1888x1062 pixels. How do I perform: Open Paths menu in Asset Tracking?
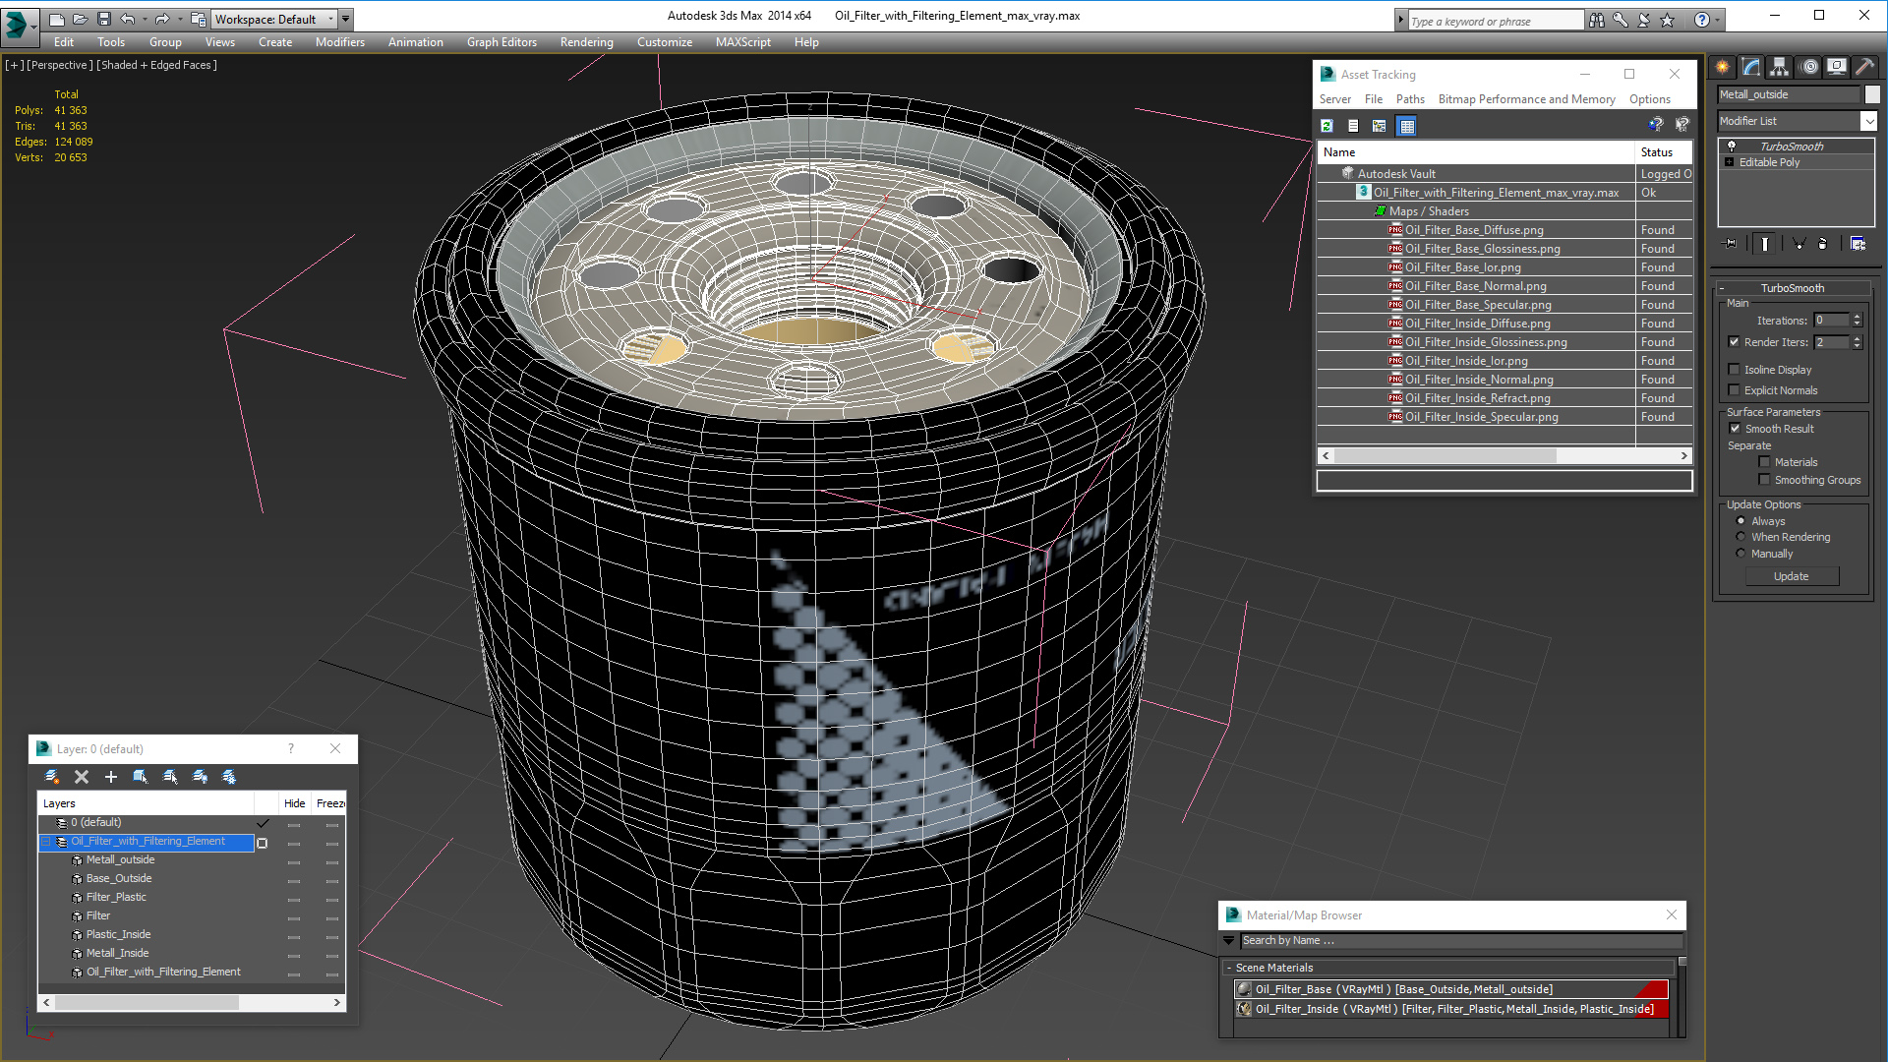(x=1410, y=99)
